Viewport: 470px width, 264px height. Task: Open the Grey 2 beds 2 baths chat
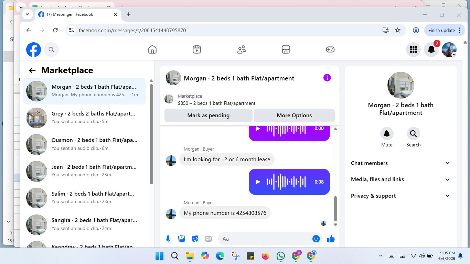tap(84, 118)
